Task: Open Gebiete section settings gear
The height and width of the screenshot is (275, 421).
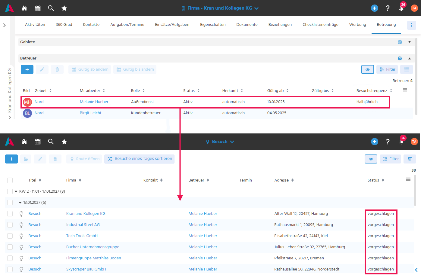Action: pos(400,42)
